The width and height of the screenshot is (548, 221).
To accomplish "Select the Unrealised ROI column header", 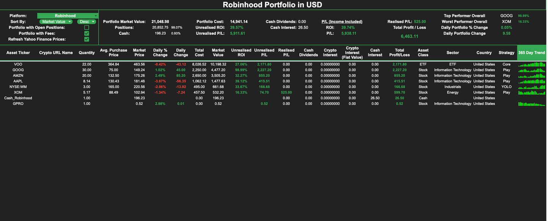I will (x=241, y=53).
